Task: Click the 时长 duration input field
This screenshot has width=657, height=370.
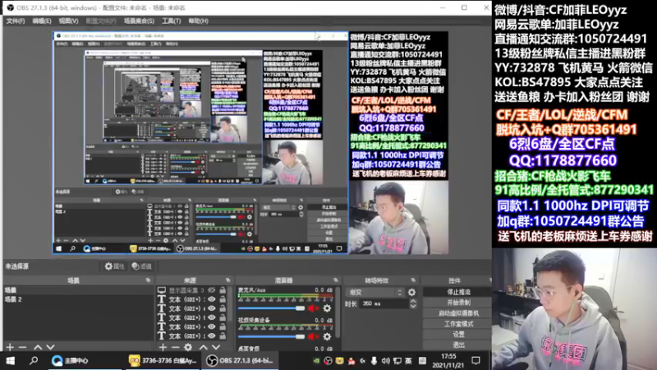Action: coord(383,303)
